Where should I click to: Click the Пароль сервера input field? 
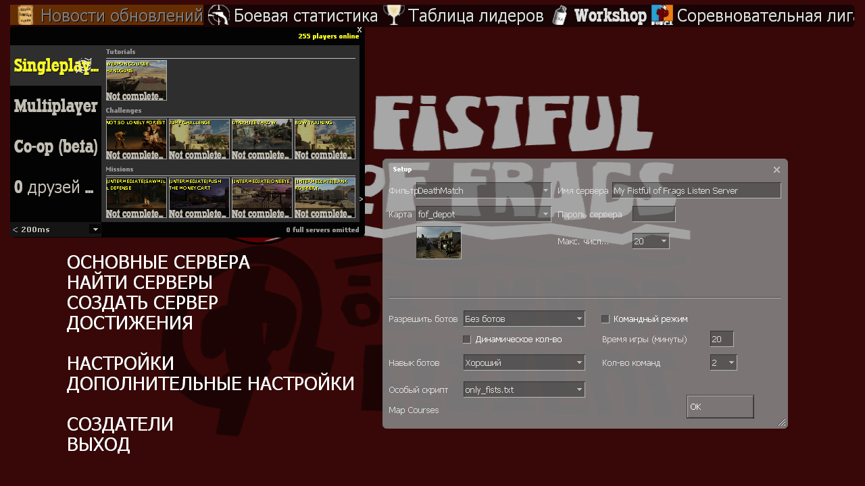[x=653, y=214]
